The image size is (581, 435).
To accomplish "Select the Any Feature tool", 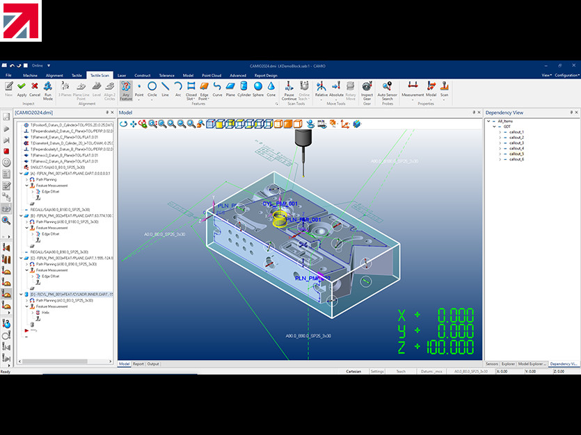I will pos(126,90).
